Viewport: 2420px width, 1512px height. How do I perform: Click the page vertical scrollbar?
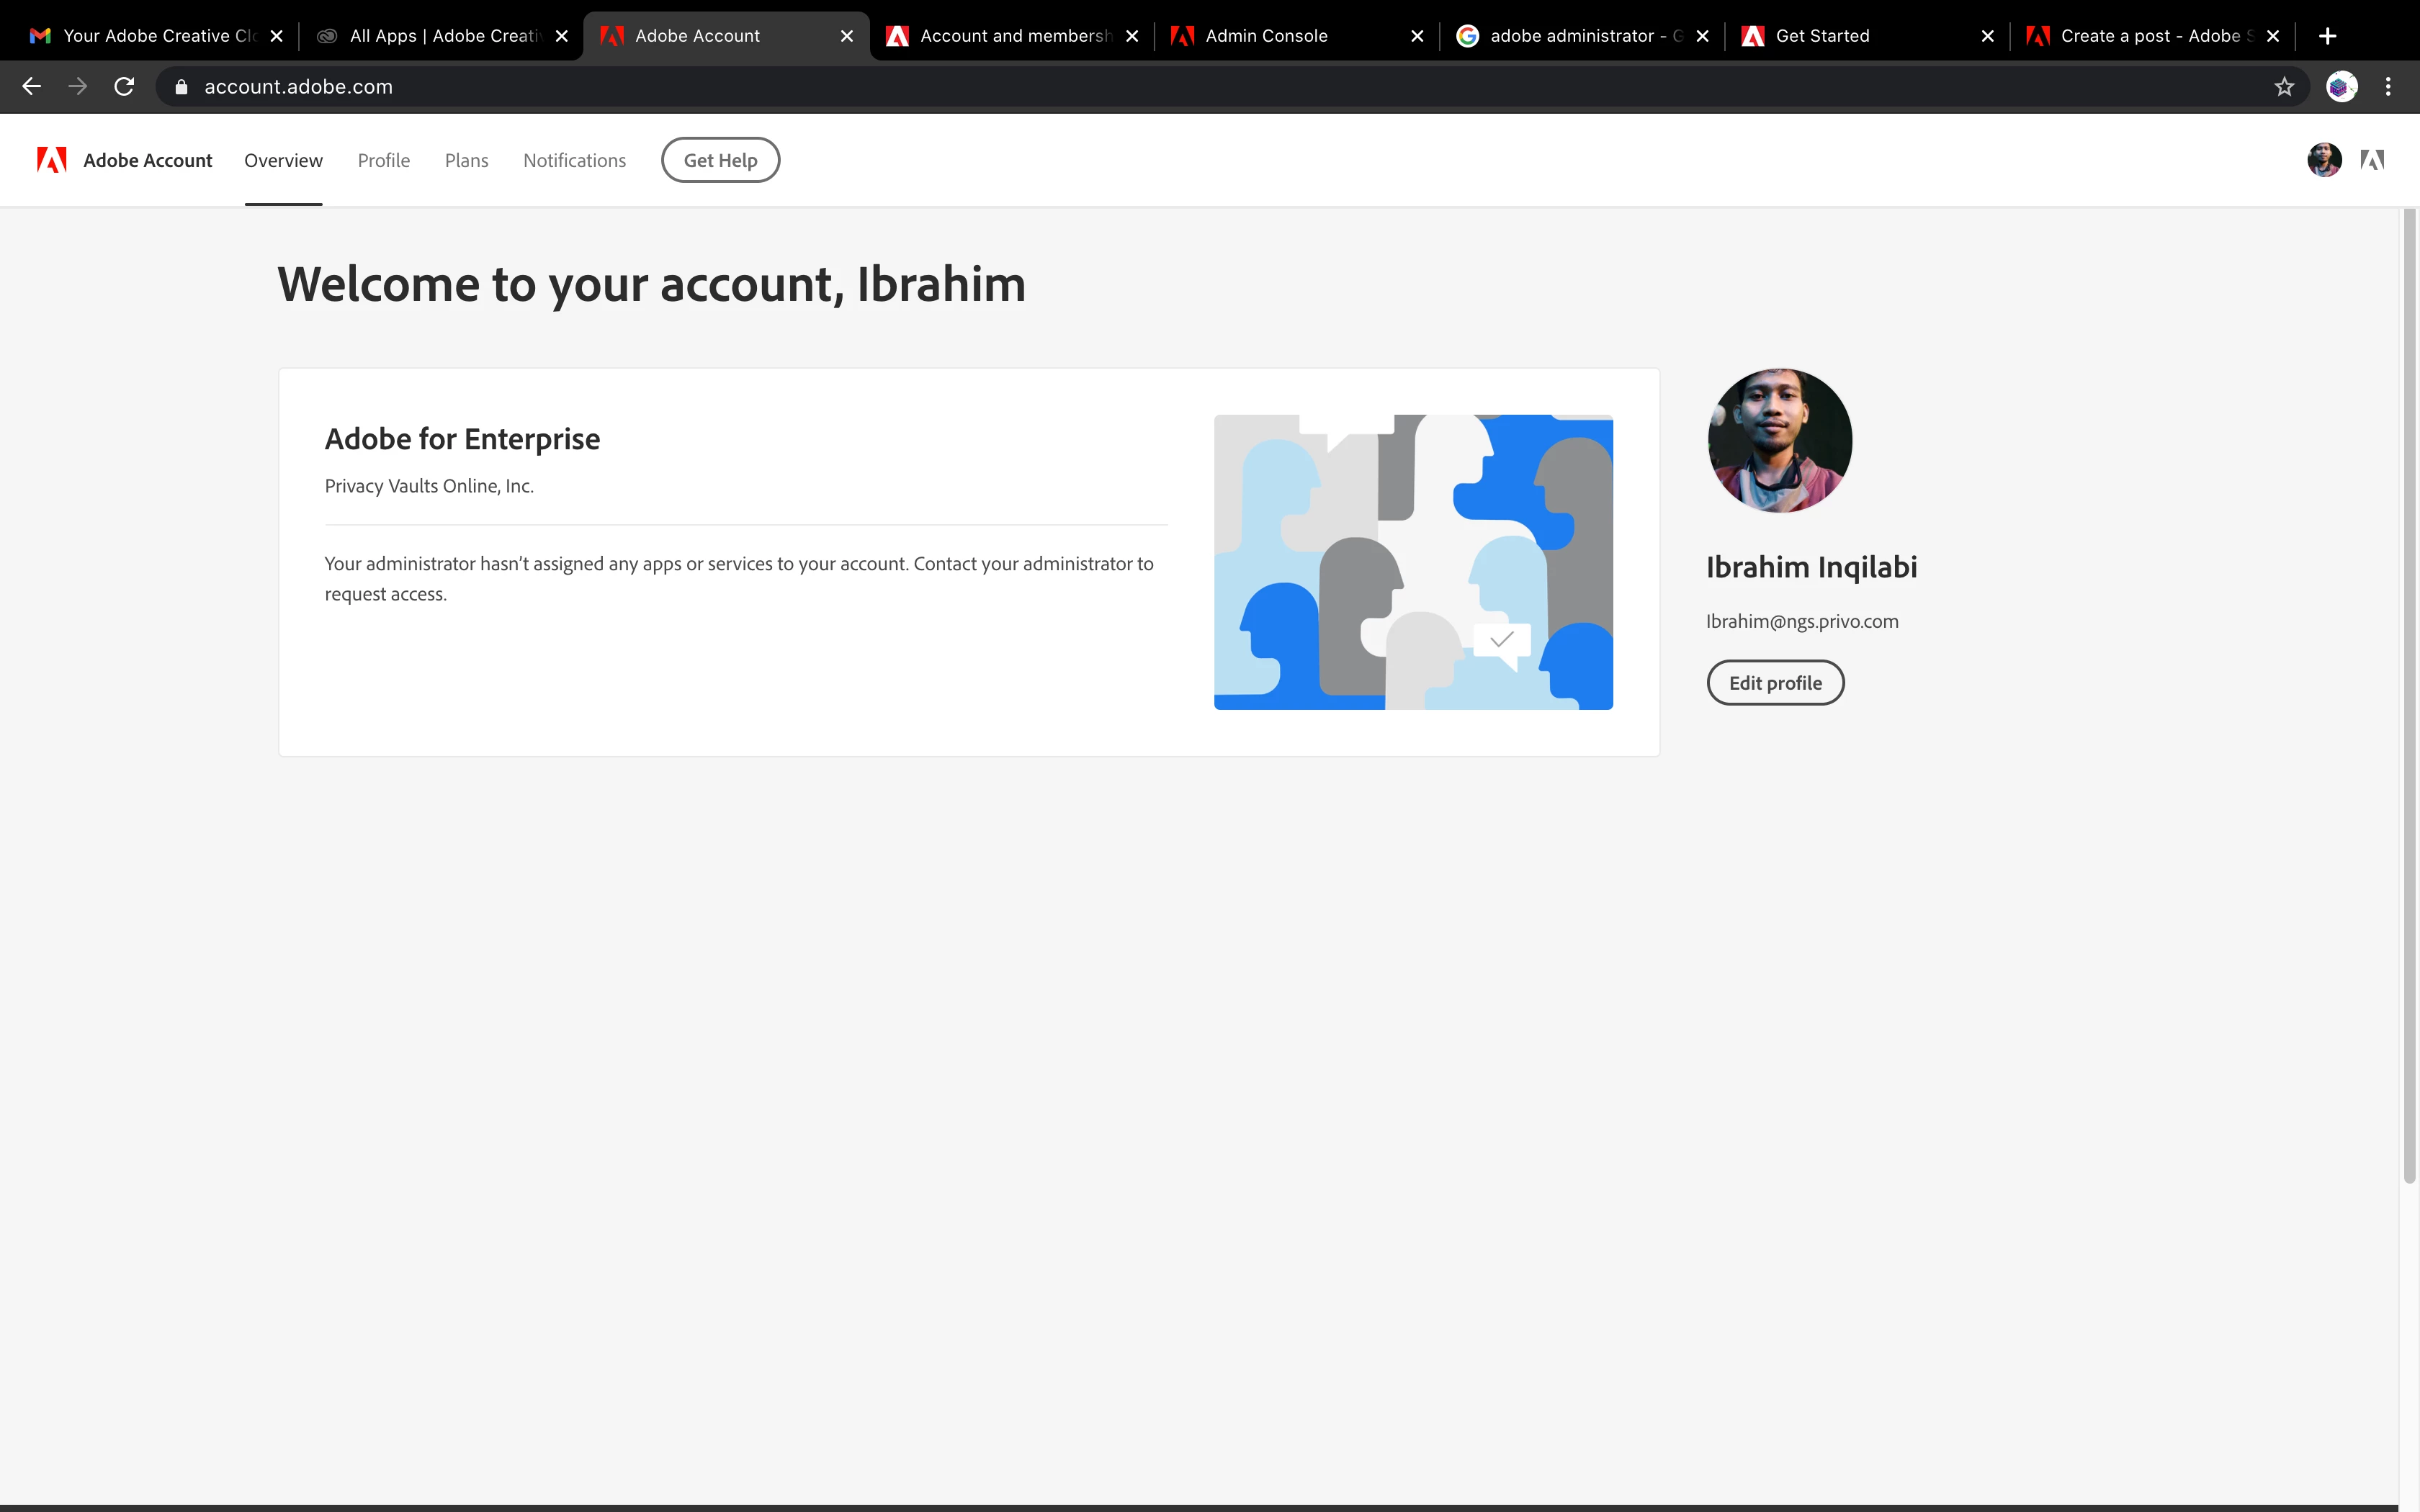pyautogui.click(x=2409, y=700)
